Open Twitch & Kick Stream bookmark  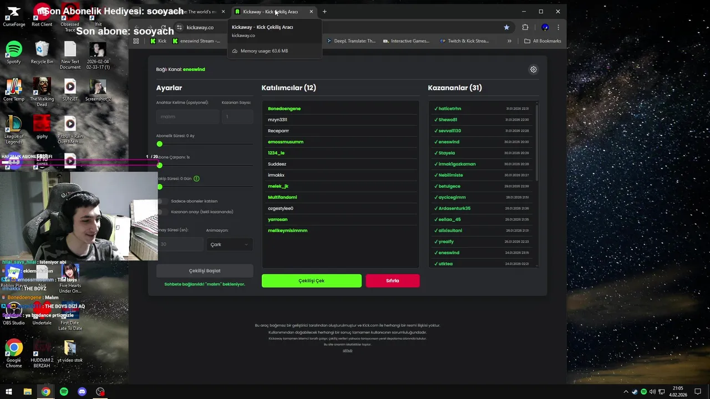tap(464, 41)
